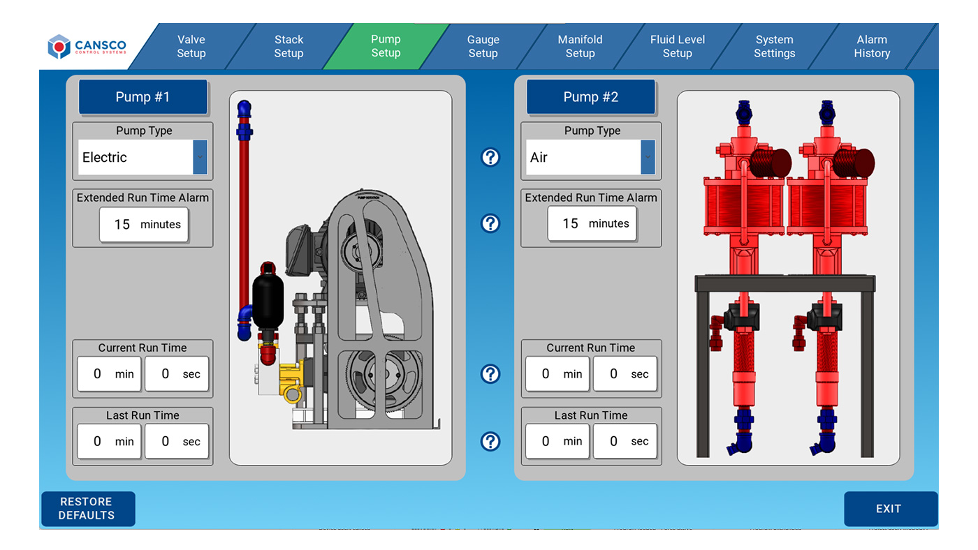Open the help icon beside Current Run Time
This screenshot has height=550, width=978.
[490, 373]
